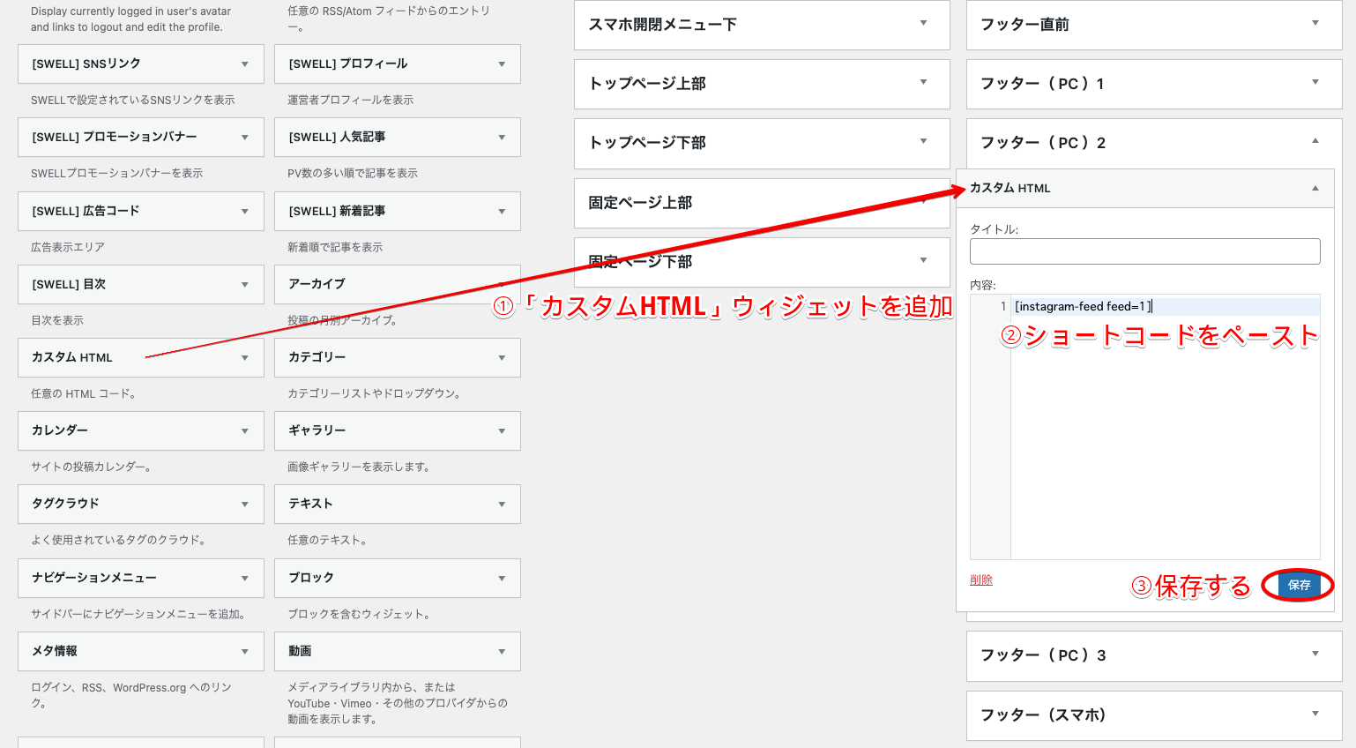Select the カテゴリー widget title

tap(317, 356)
